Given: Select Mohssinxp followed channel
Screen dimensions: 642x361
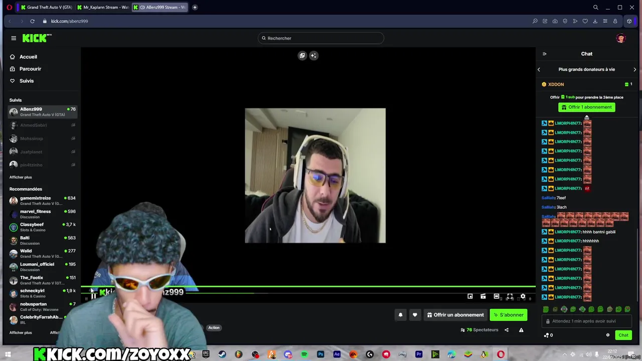Looking at the screenshot, I should (x=43, y=138).
